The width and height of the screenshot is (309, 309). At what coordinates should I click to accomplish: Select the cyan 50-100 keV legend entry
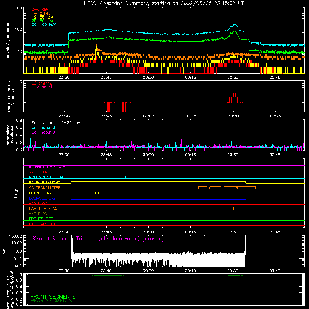pos(44,25)
